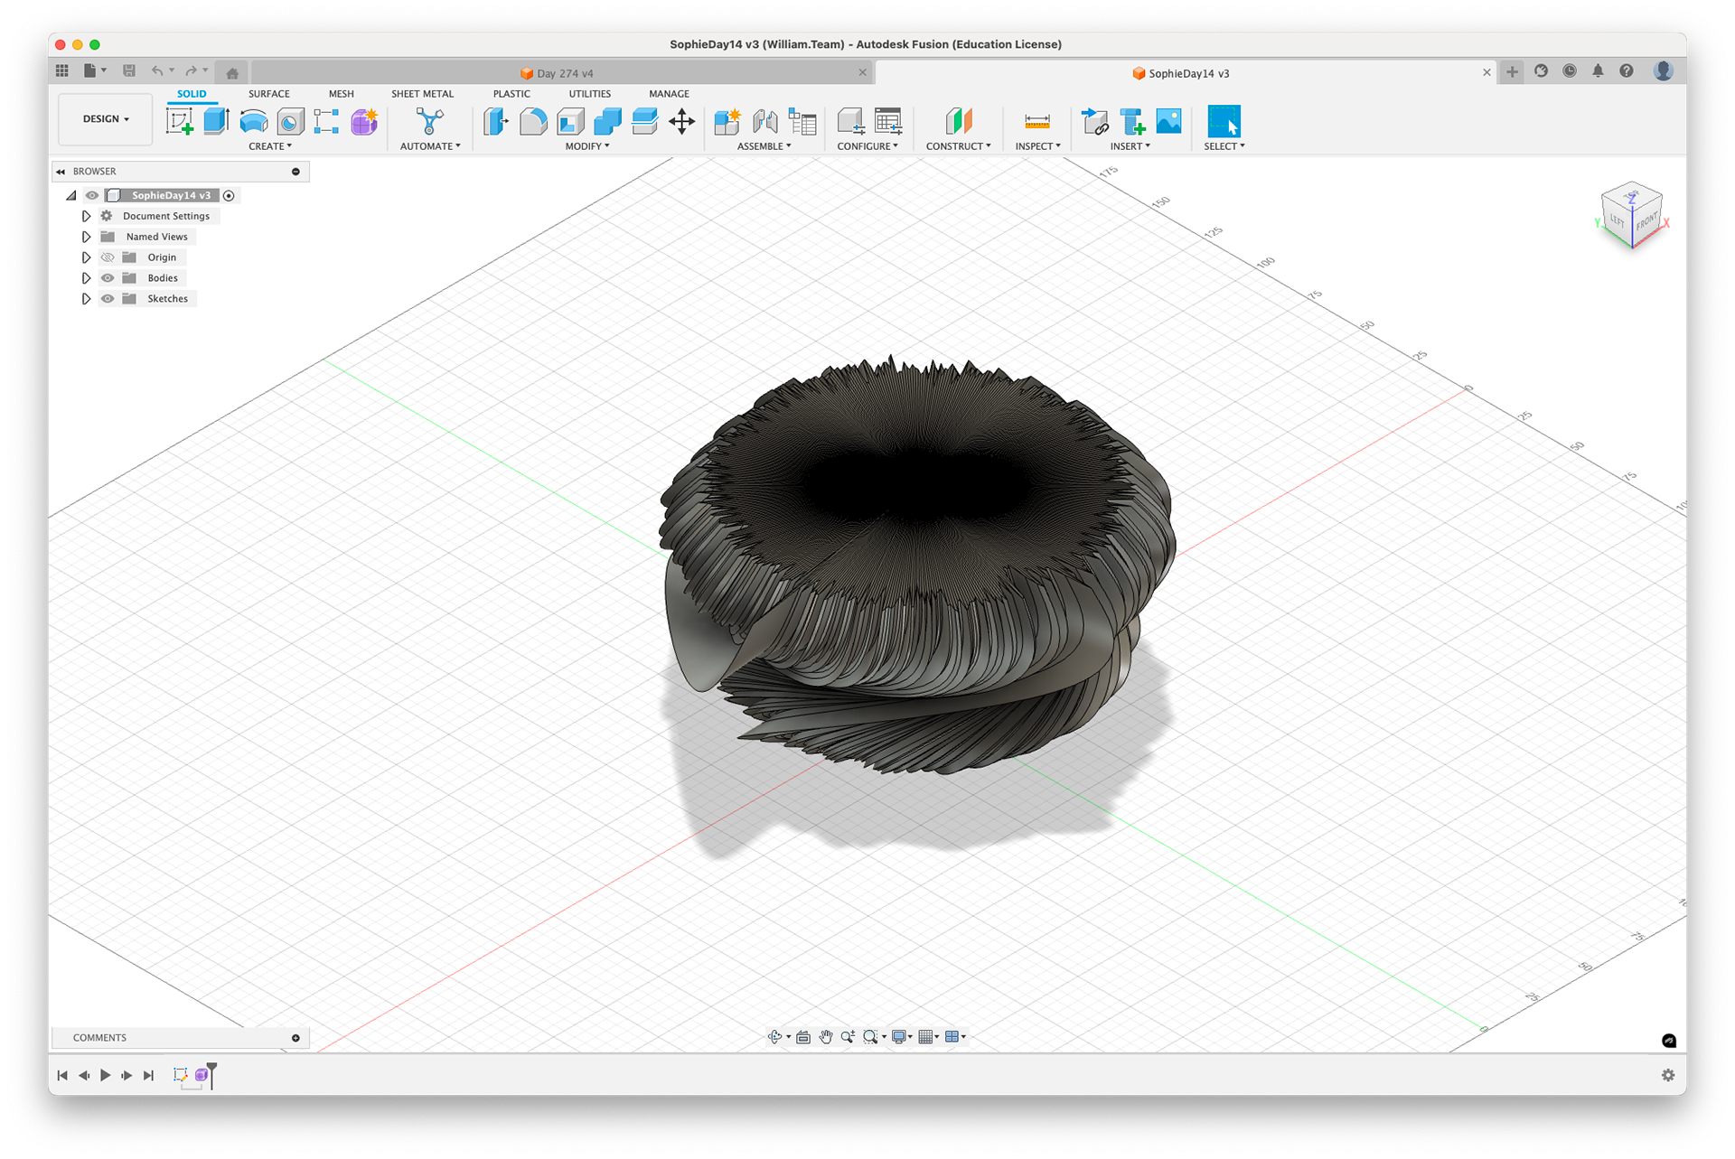Image resolution: width=1735 pixels, height=1159 pixels.
Task: Select the Shell tool icon
Action: click(570, 121)
